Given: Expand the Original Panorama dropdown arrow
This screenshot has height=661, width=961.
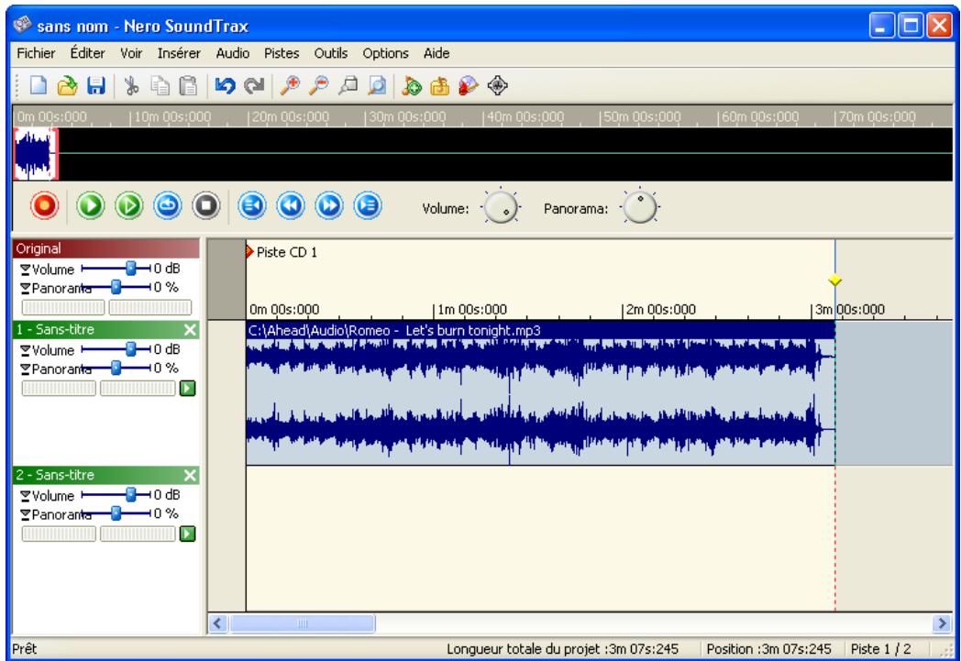Looking at the screenshot, I should pos(25,289).
